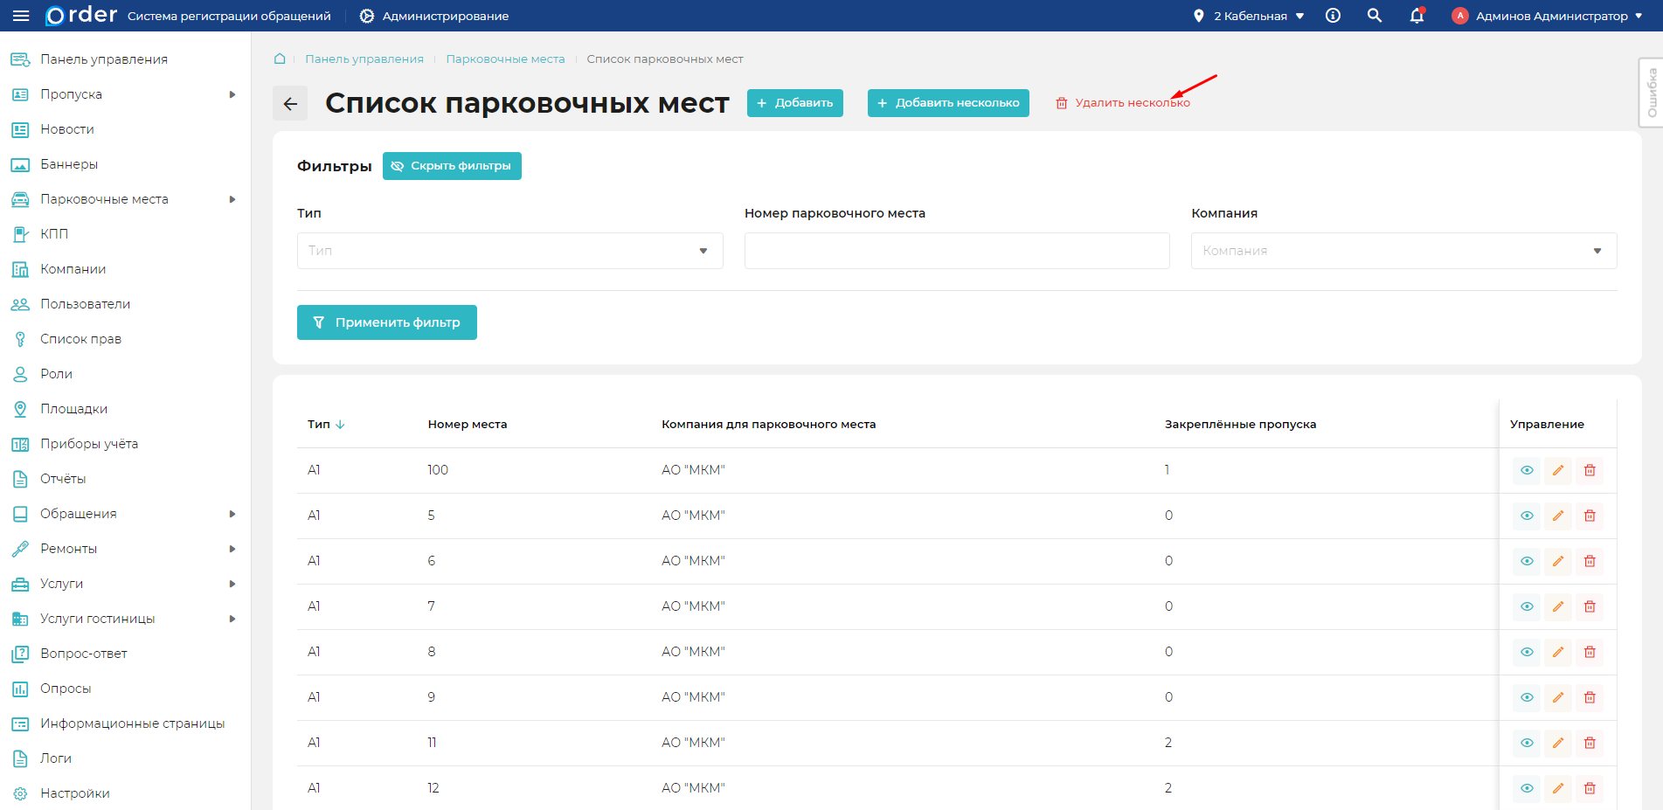View parking place number 9 details
The height and width of the screenshot is (810, 1663).
(x=1527, y=697)
